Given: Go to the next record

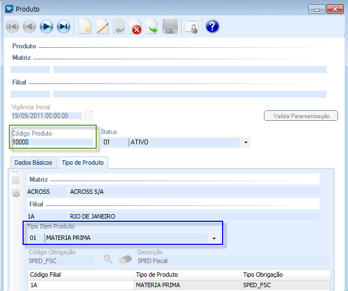Looking at the screenshot, I should (46, 26).
